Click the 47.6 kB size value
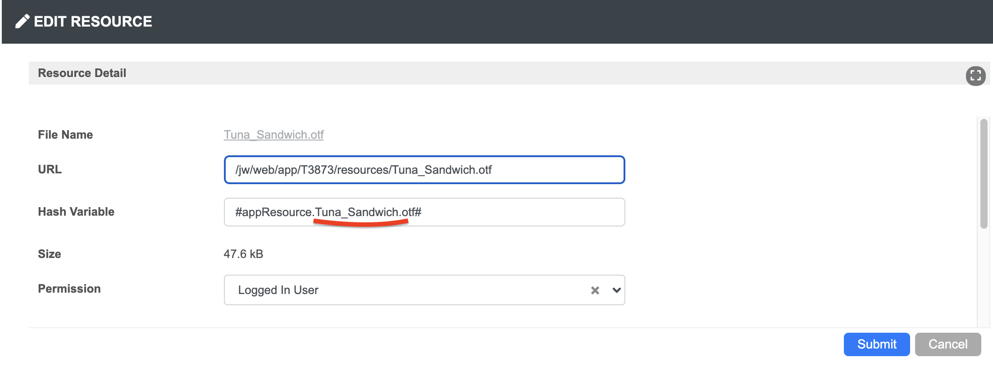 [x=243, y=254]
